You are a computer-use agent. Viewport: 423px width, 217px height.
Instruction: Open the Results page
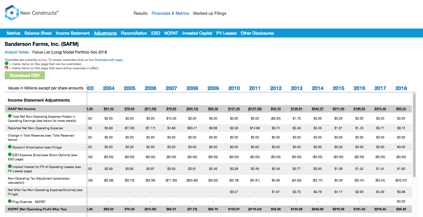(140, 13)
